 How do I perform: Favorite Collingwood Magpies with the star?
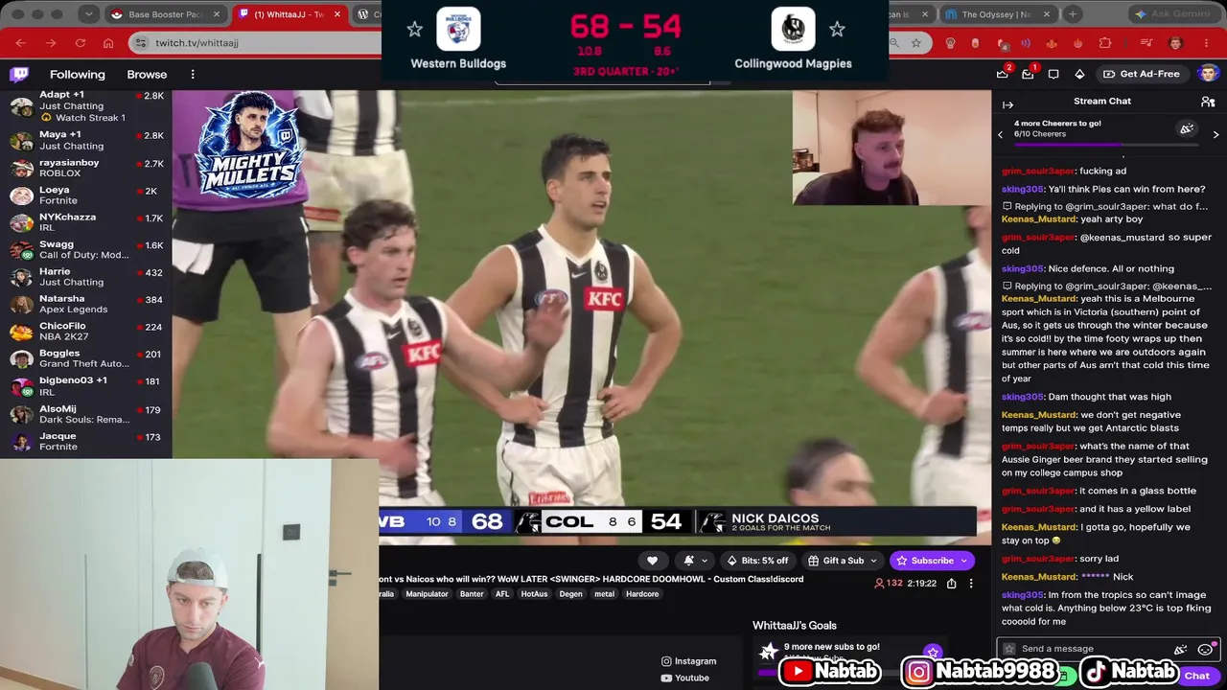pos(837,30)
